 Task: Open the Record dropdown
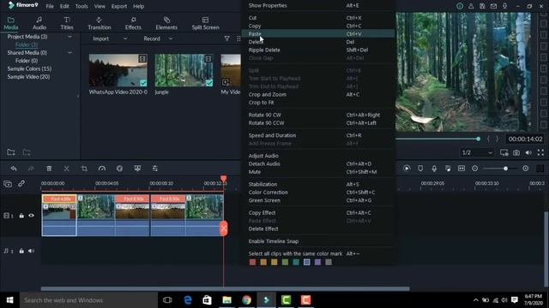(158, 38)
